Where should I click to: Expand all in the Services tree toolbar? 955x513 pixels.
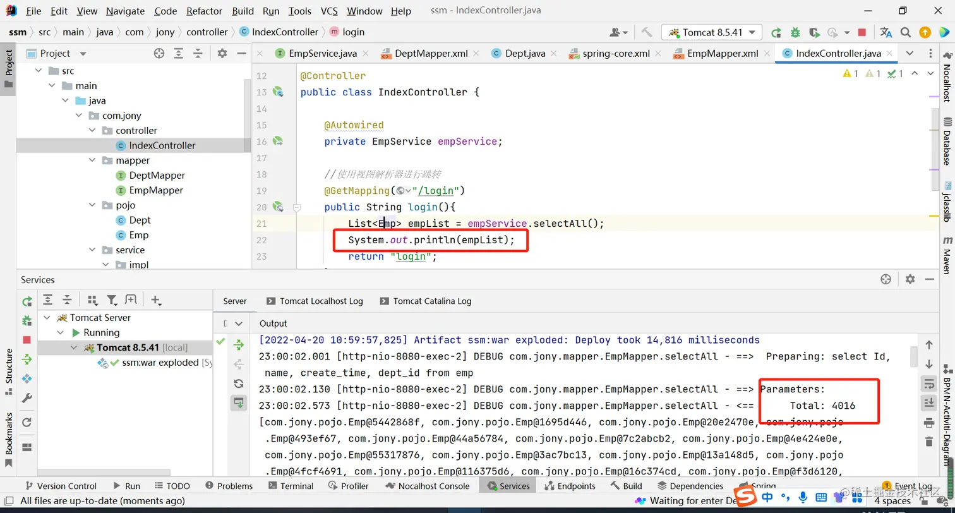[x=47, y=300]
